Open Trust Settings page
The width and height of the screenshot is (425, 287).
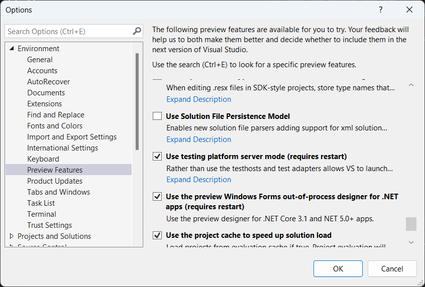[50, 225]
